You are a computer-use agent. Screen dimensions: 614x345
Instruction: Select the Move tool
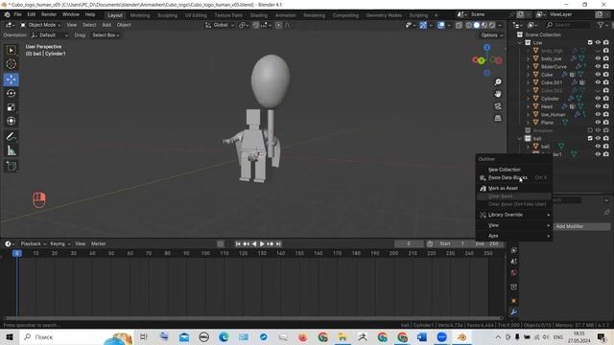(x=11, y=80)
